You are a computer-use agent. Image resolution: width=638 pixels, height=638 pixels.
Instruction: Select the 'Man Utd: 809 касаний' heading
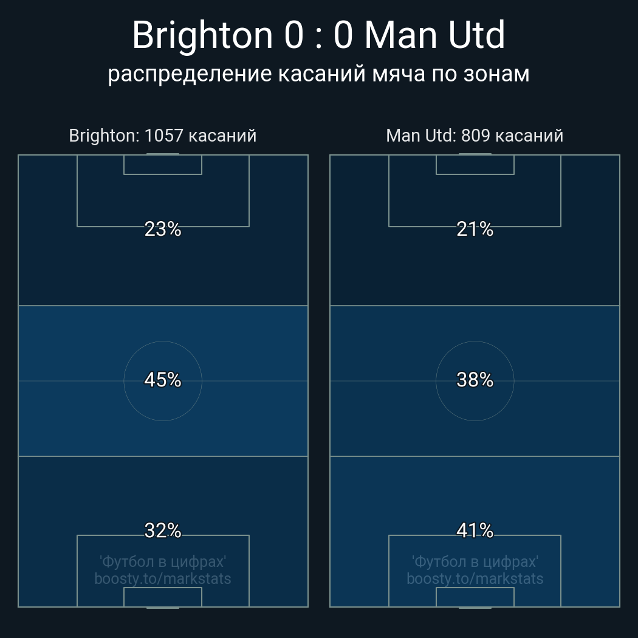(x=475, y=135)
